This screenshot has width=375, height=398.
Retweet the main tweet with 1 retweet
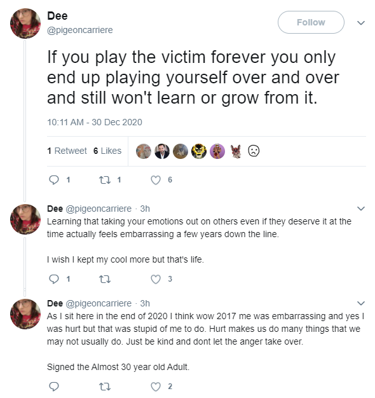click(x=104, y=180)
